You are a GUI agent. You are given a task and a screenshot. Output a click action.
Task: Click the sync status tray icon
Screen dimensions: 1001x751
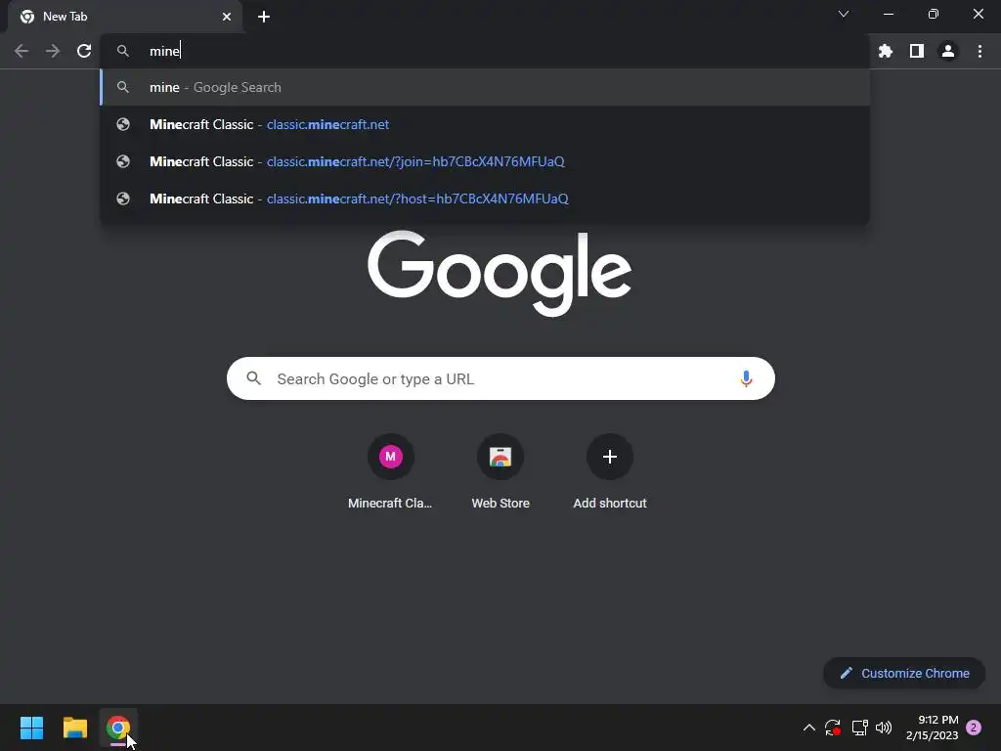[833, 728]
